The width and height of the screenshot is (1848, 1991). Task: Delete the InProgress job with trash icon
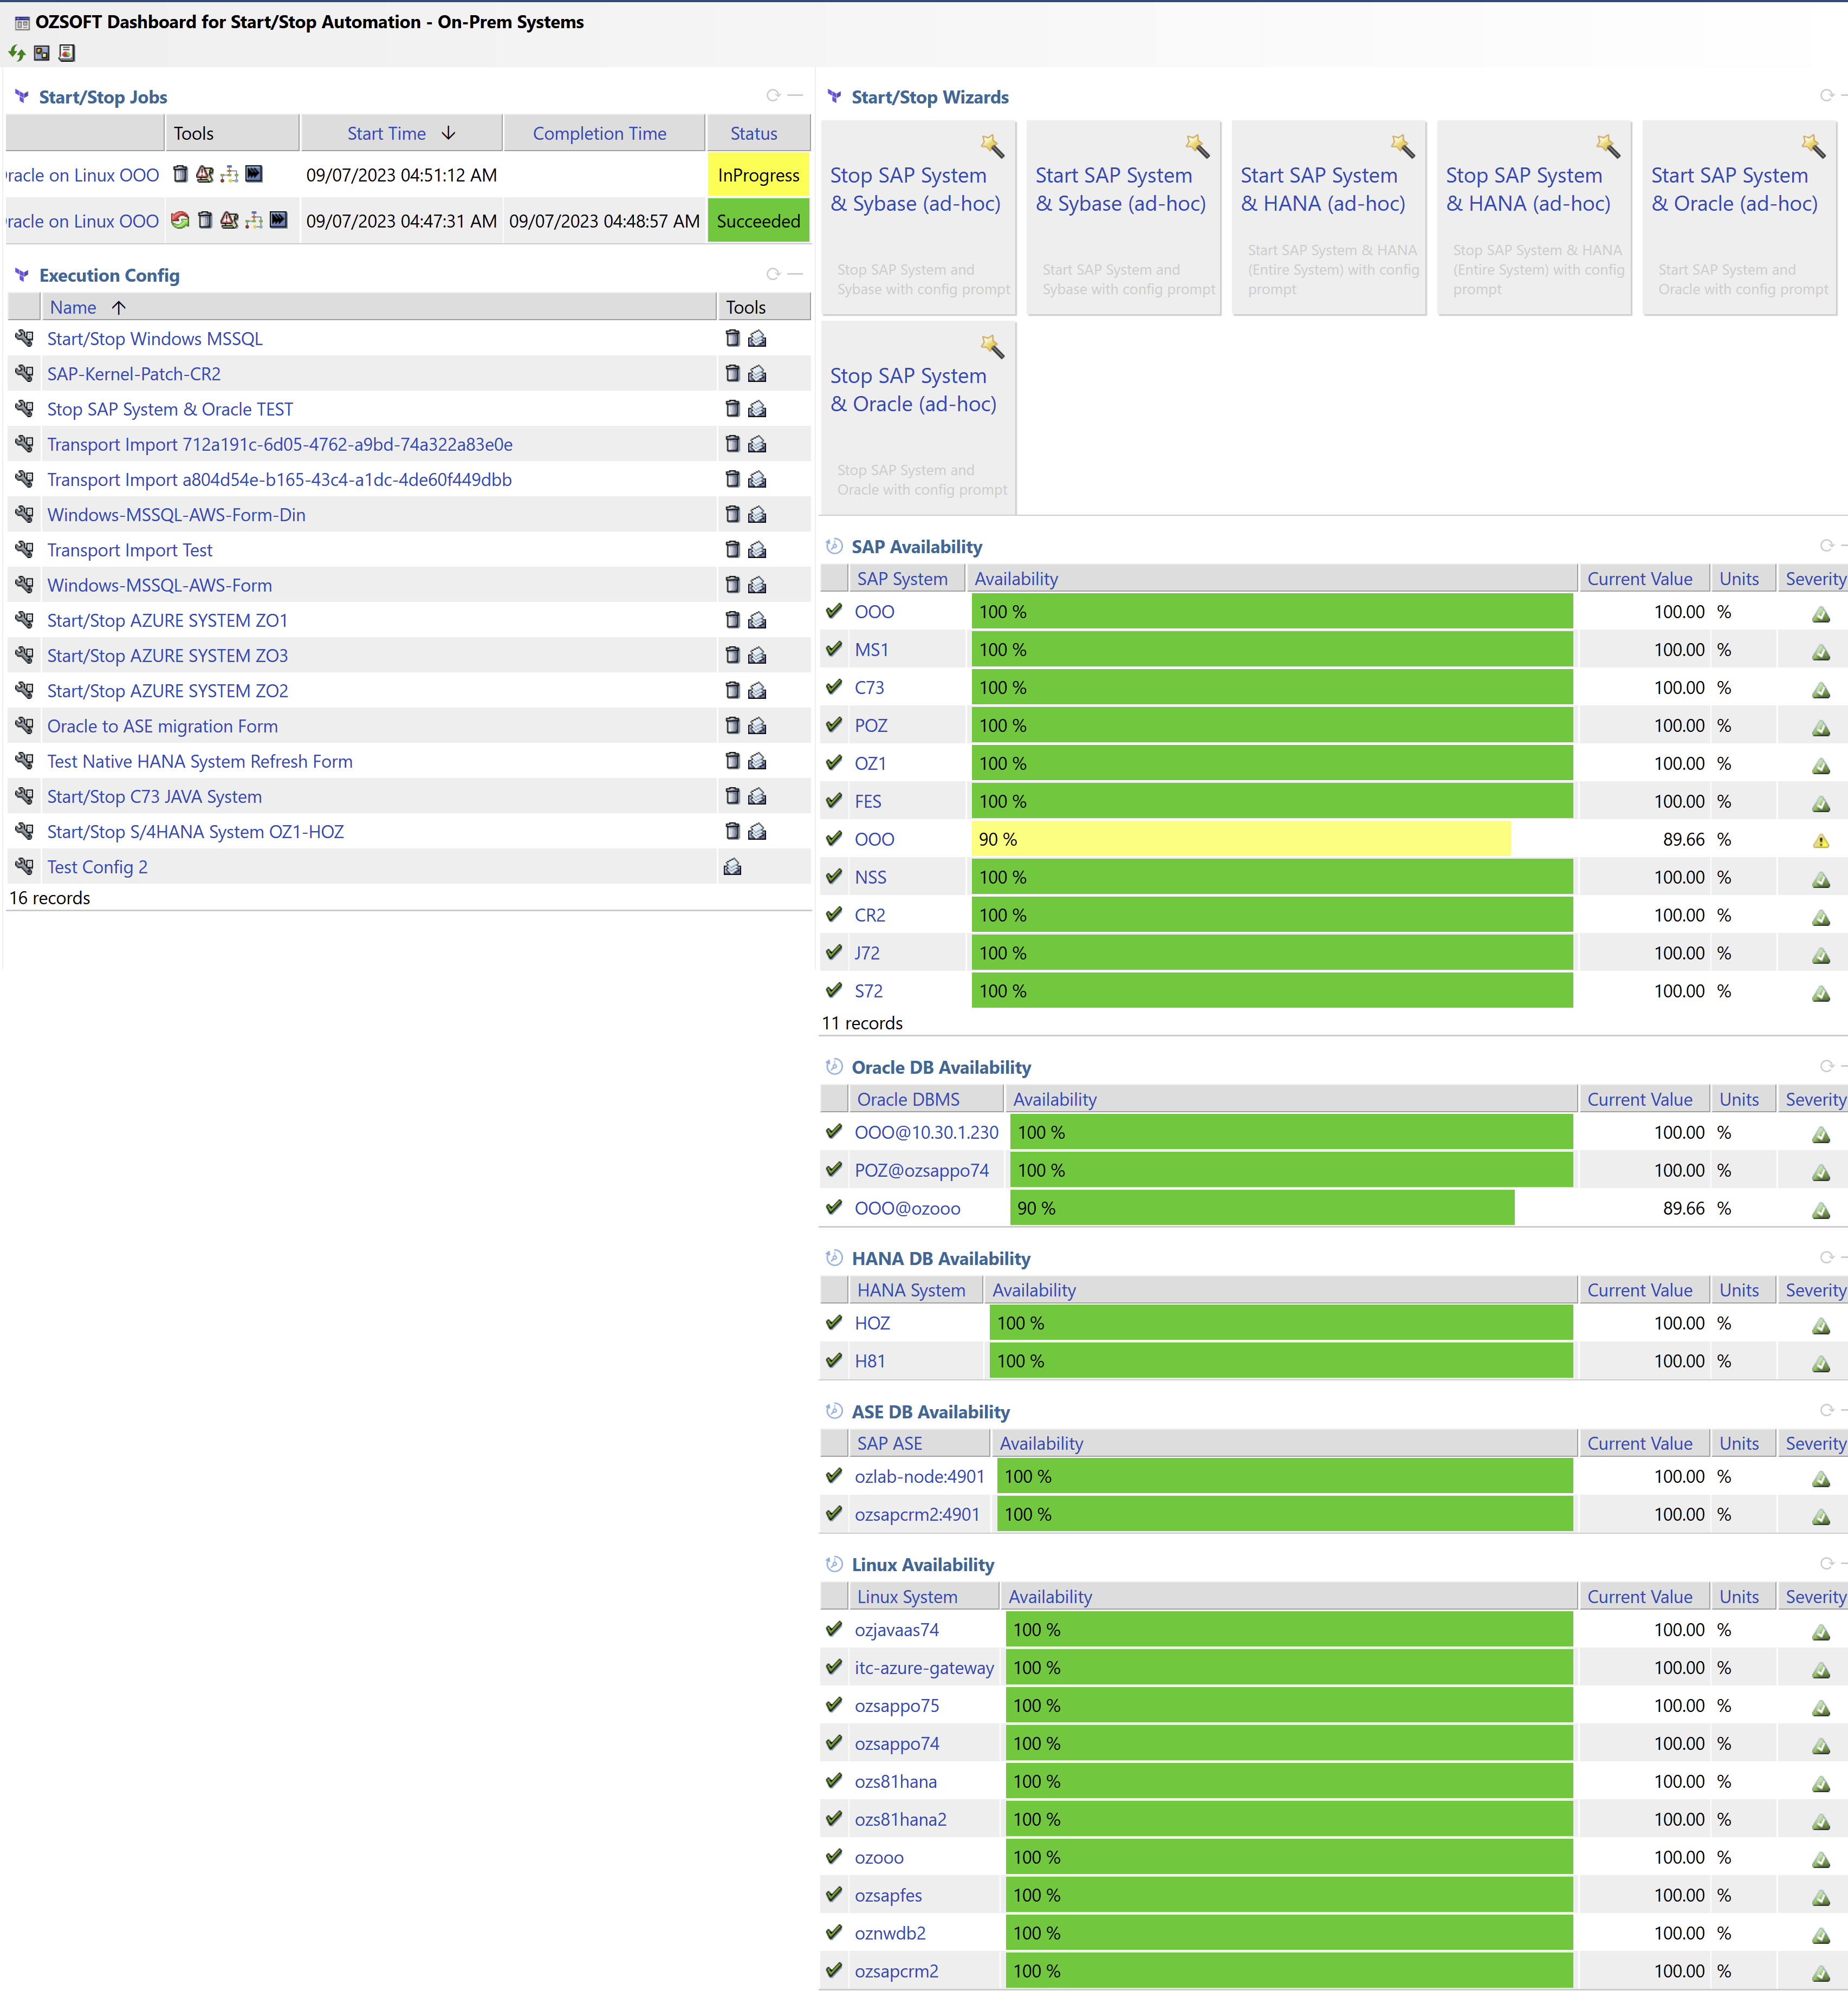click(180, 175)
